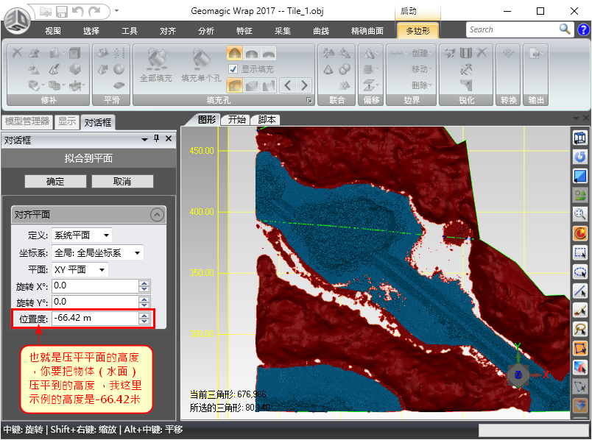Open the 分析 ribbon tab
This screenshot has height=440, width=592.
[206, 31]
